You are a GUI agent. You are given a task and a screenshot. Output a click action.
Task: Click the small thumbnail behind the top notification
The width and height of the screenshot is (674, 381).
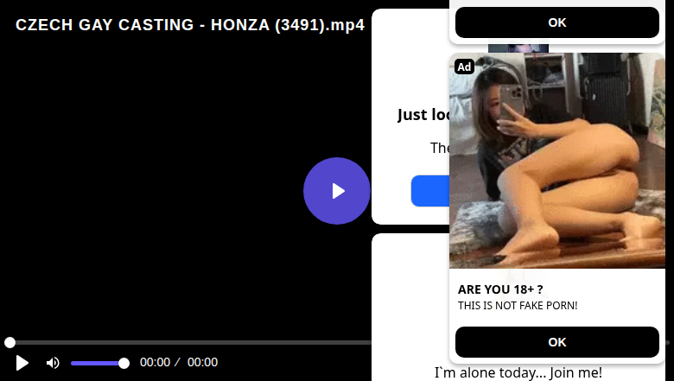pyautogui.click(x=518, y=48)
